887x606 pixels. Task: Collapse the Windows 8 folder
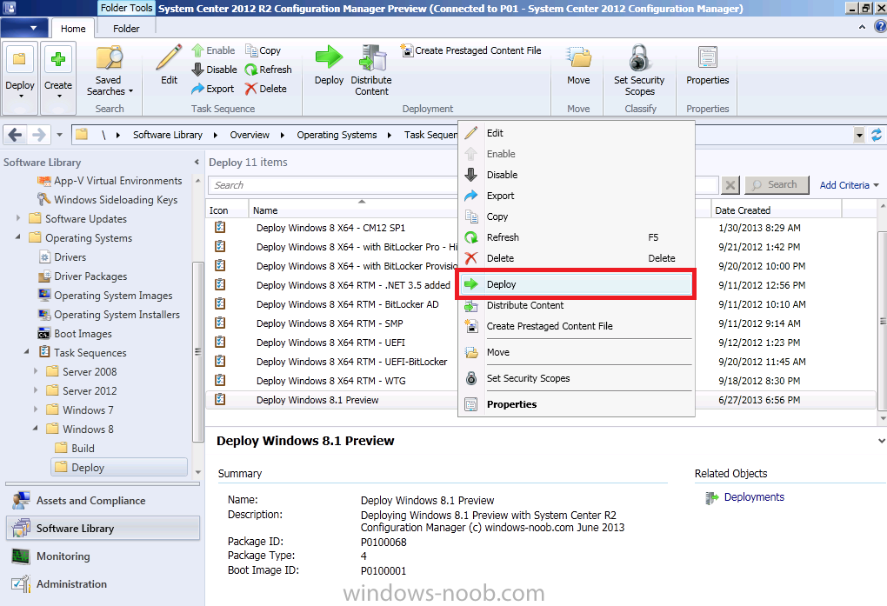36,429
